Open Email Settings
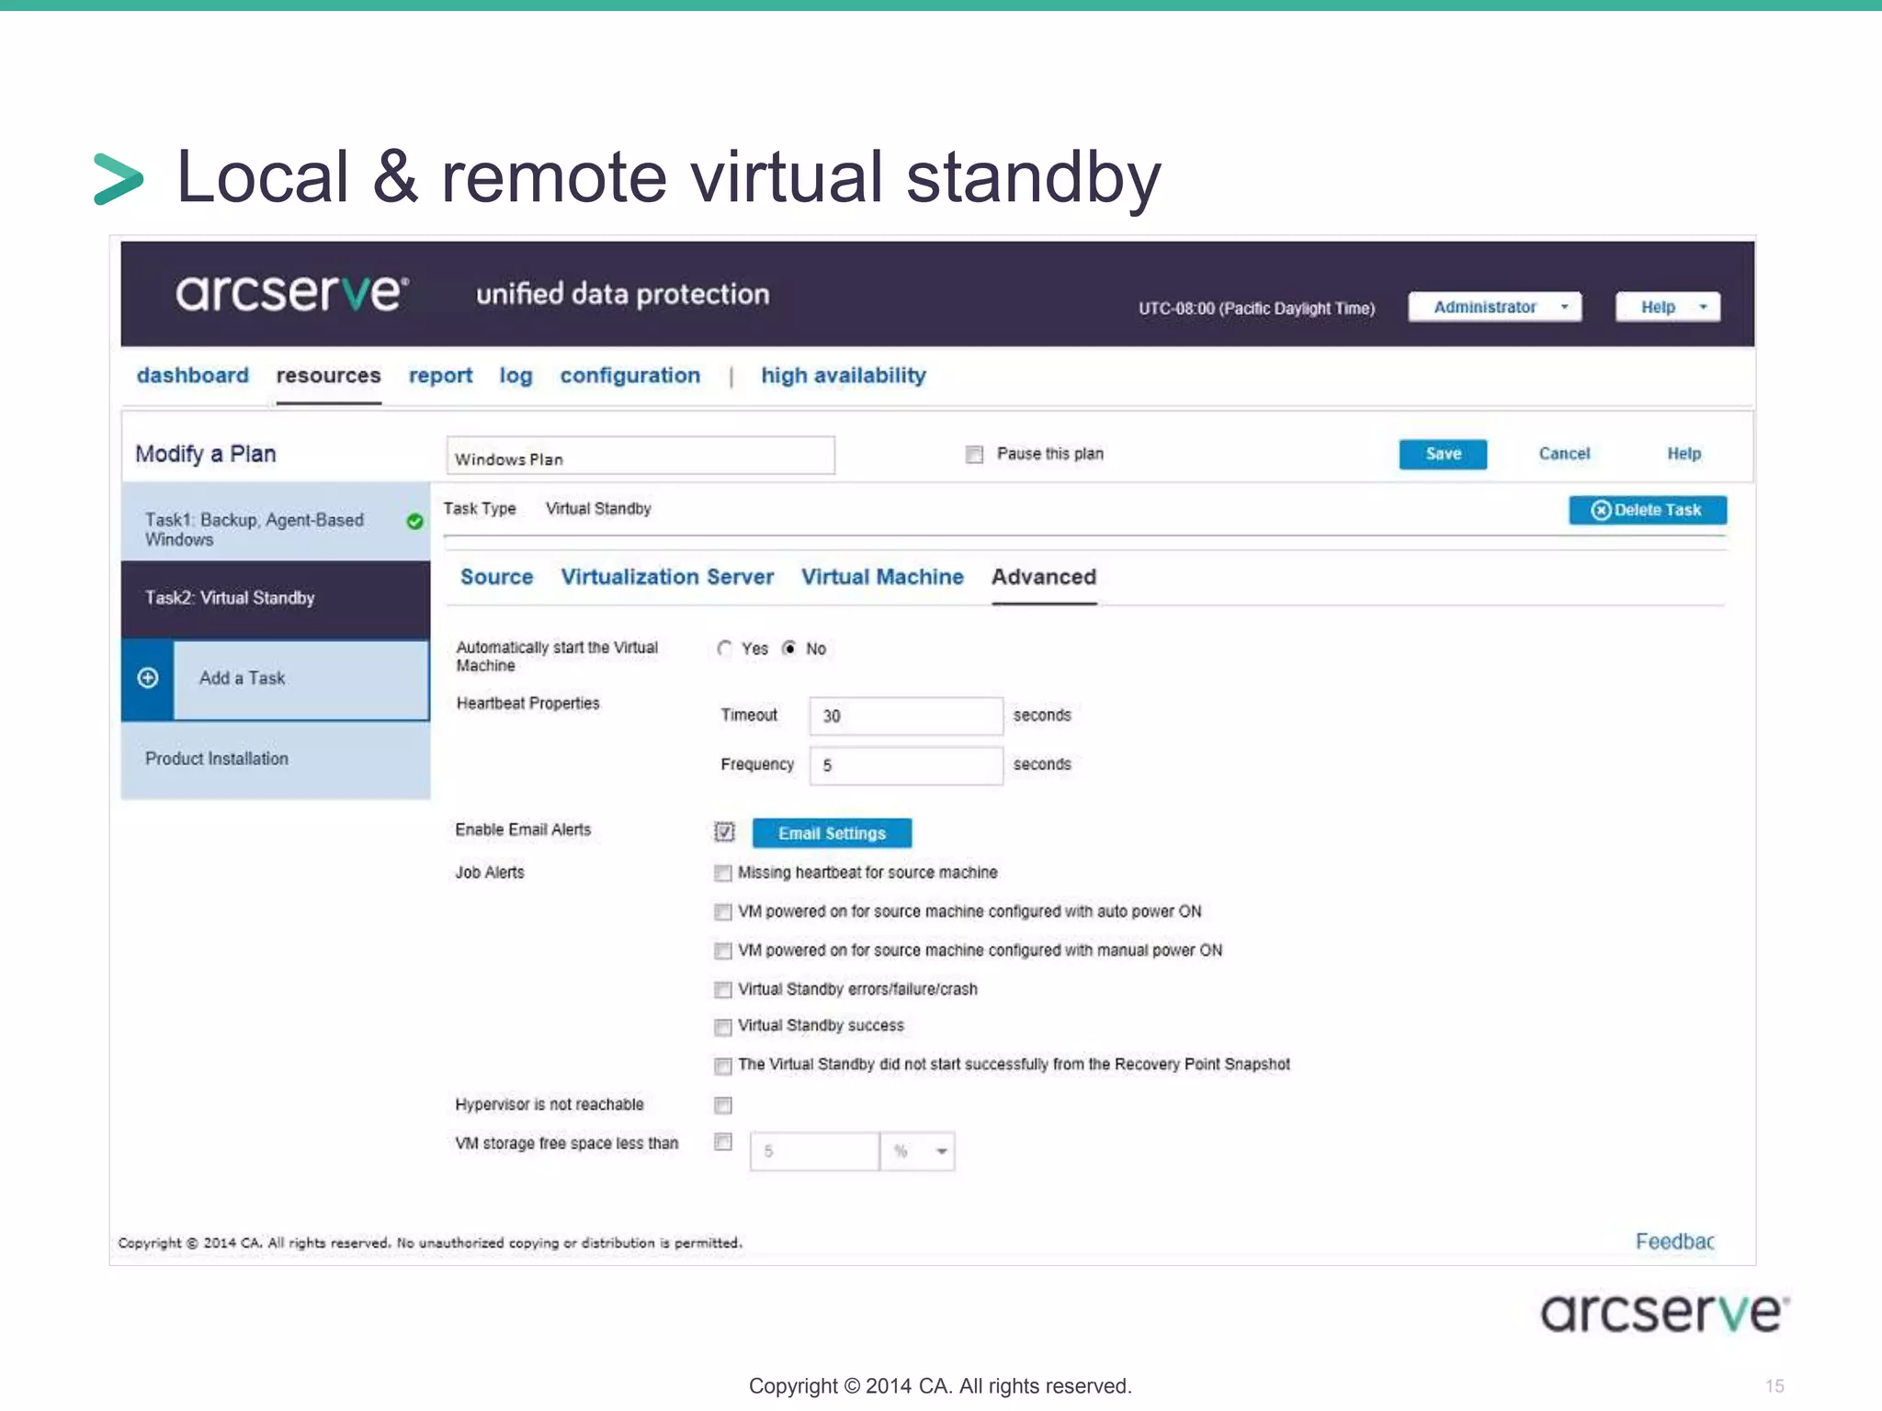This screenshot has height=1411, width=1882. pyautogui.click(x=832, y=833)
